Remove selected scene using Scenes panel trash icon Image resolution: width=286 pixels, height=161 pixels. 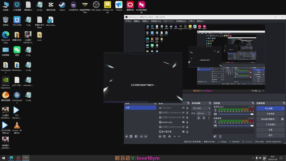click(x=131, y=136)
